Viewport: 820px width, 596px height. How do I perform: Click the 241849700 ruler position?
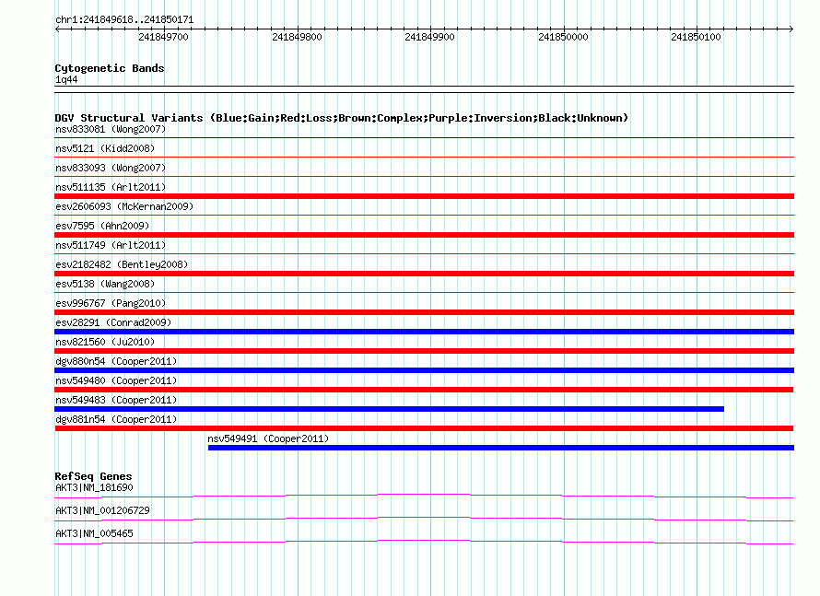coord(163,37)
